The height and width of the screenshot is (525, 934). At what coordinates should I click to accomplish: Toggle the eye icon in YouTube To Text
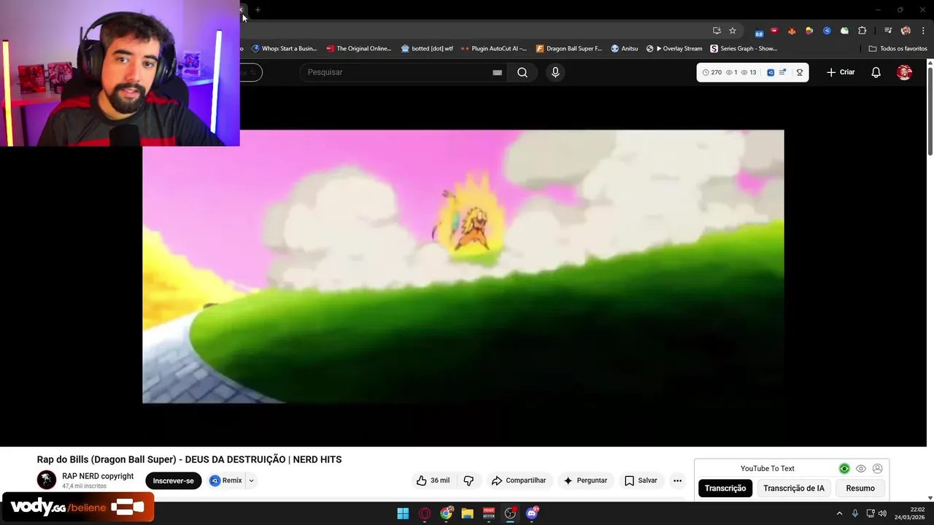point(861,469)
